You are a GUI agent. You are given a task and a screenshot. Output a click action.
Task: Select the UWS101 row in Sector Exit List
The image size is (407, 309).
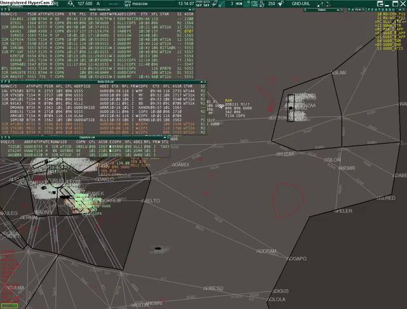click(103, 99)
